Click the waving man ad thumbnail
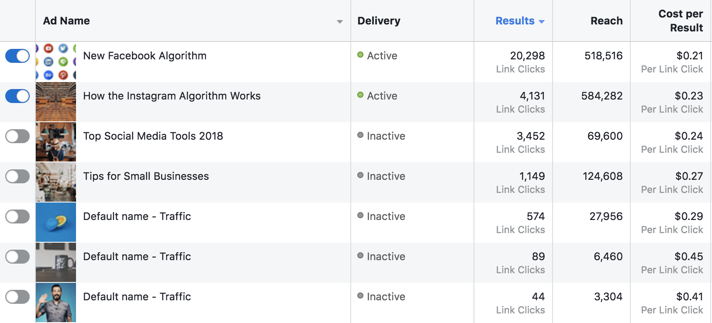 (x=55, y=302)
